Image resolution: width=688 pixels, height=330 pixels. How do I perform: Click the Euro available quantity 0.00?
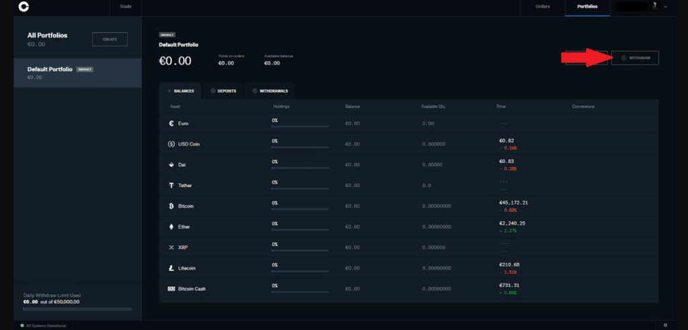[x=428, y=123]
